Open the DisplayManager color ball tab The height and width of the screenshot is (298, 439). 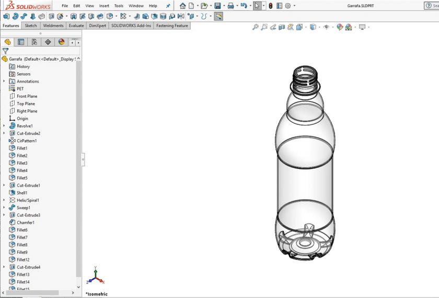pyautogui.click(x=62, y=42)
